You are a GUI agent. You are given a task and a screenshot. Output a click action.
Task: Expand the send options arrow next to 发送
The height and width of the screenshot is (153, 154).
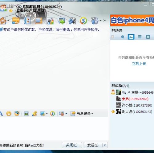pyautogui.click(x=105, y=145)
